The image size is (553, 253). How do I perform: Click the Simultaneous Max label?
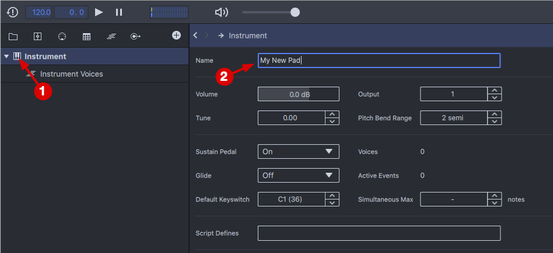point(386,199)
